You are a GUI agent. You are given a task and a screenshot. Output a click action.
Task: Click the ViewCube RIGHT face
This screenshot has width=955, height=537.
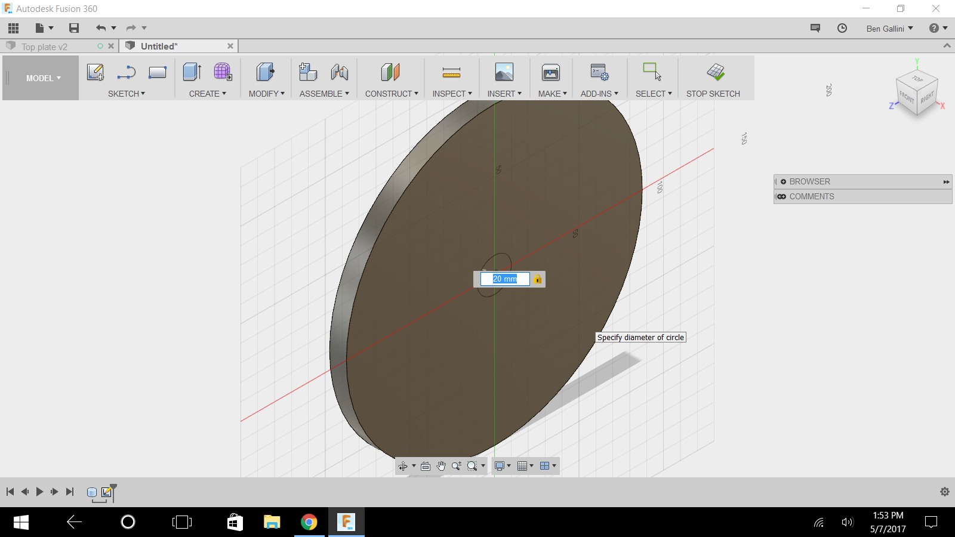tap(927, 98)
